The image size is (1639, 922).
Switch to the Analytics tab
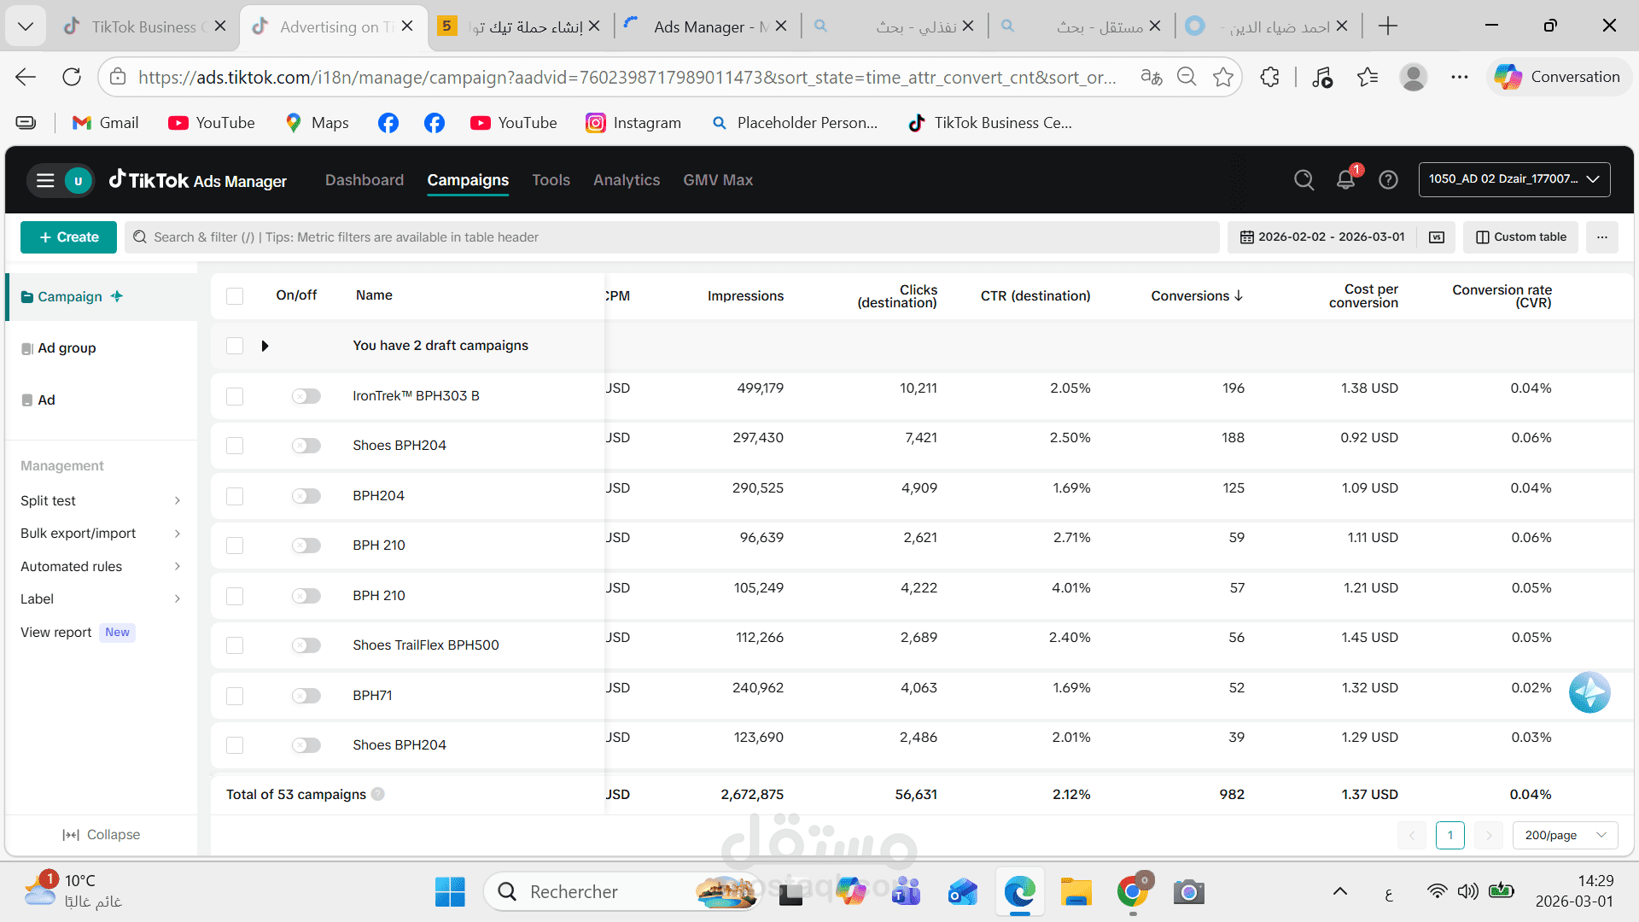[626, 180]
